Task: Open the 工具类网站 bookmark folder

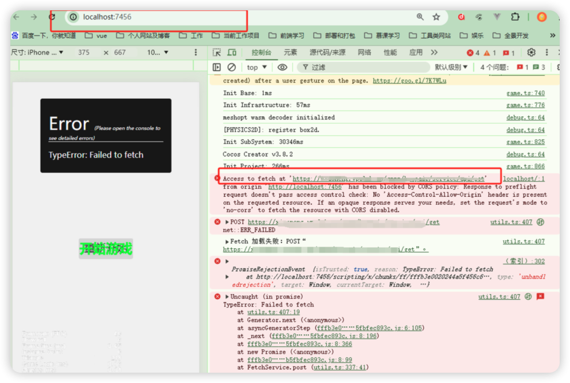Action: (x=430, y=36)
